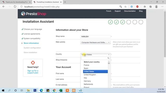
Task: Open Photoshop from taskbar
Action: [x=35, y=90]
